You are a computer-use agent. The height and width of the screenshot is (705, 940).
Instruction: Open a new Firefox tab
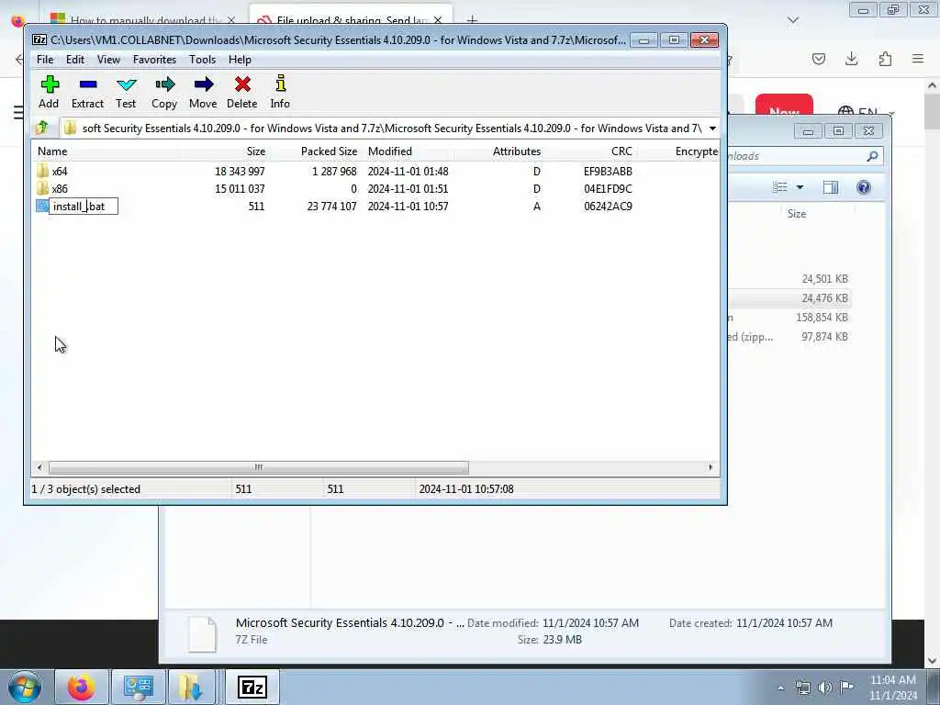[472, 20]
